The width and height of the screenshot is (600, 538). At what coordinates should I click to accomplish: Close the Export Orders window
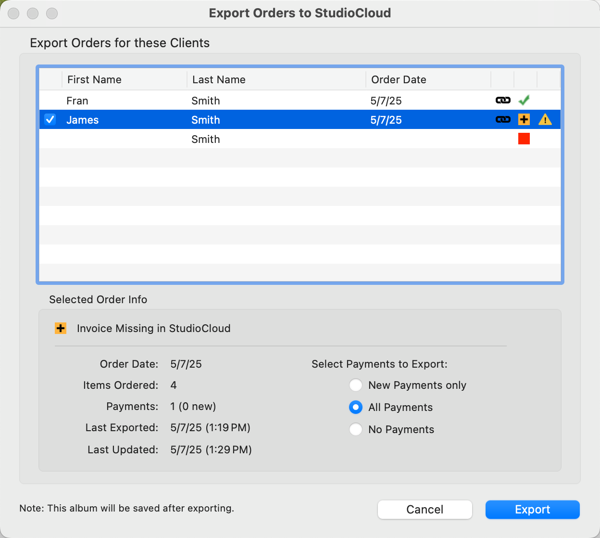pos(14,13)
